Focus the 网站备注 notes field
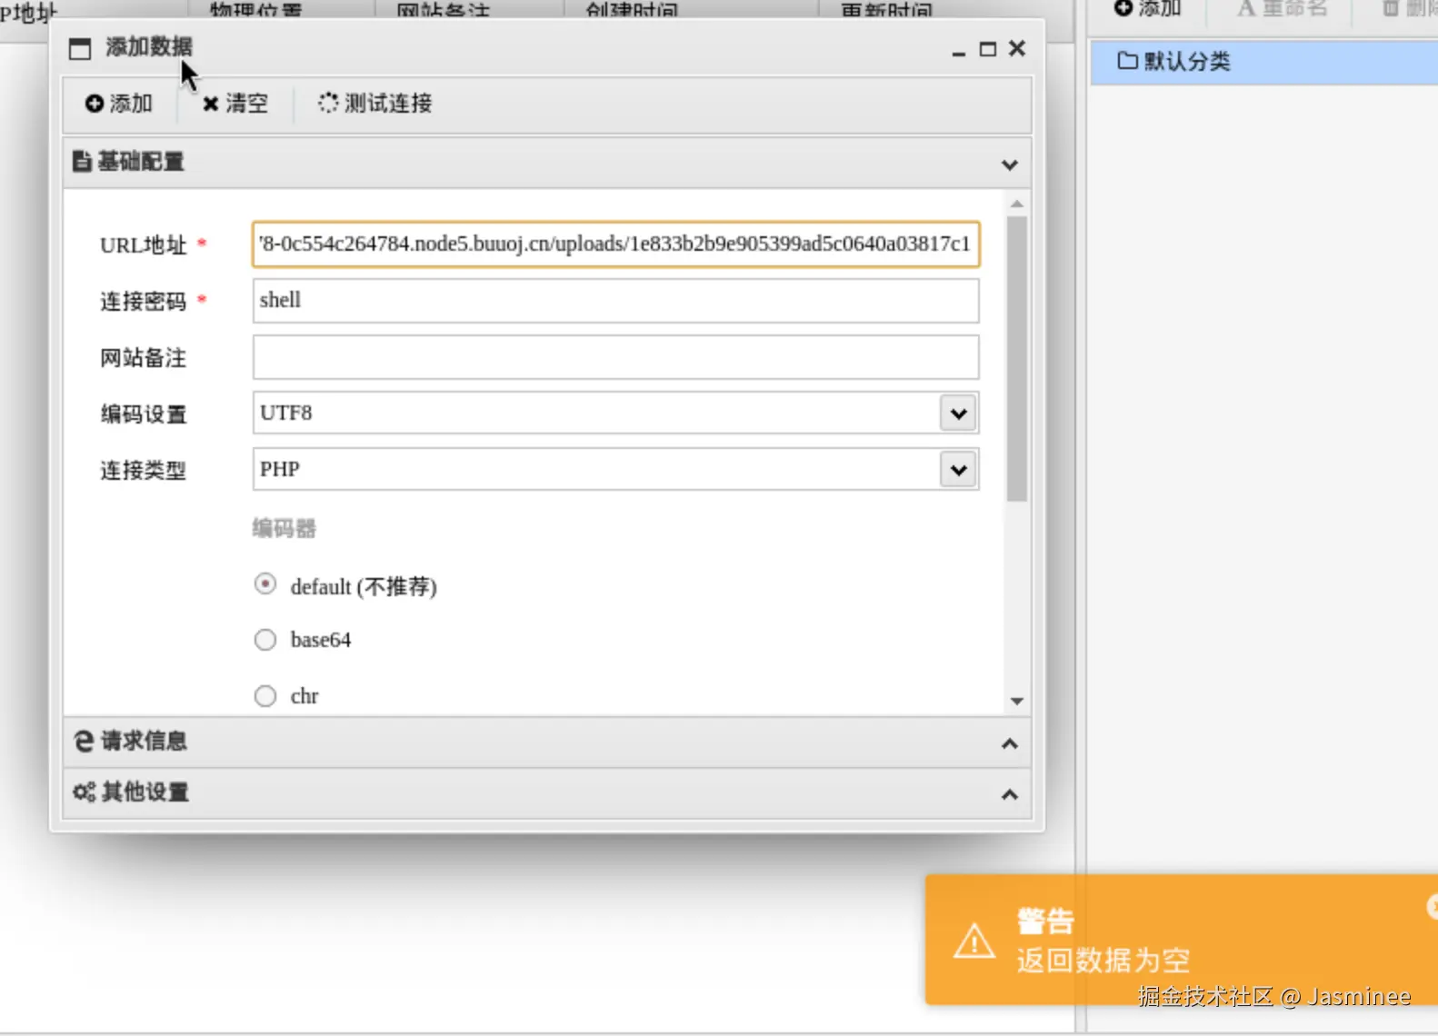This screenshot has width=1438, height=1036. [615, 357]
